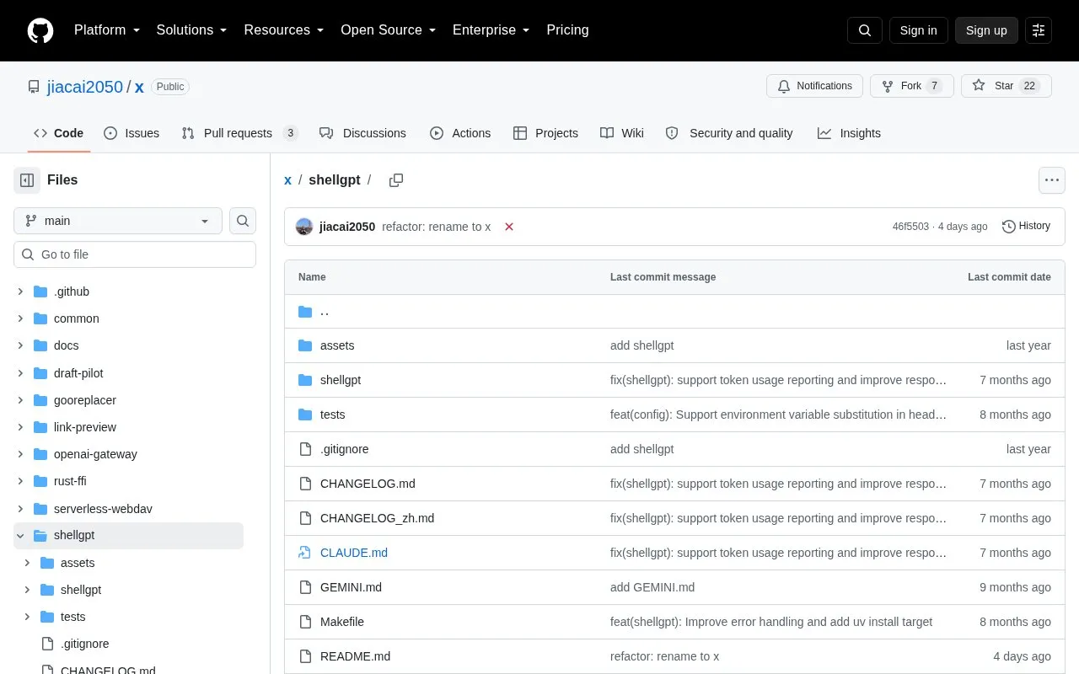1079x674 pixels.
Task: Copy the shellgpt path to clipboard
Action: click(396, 180)
